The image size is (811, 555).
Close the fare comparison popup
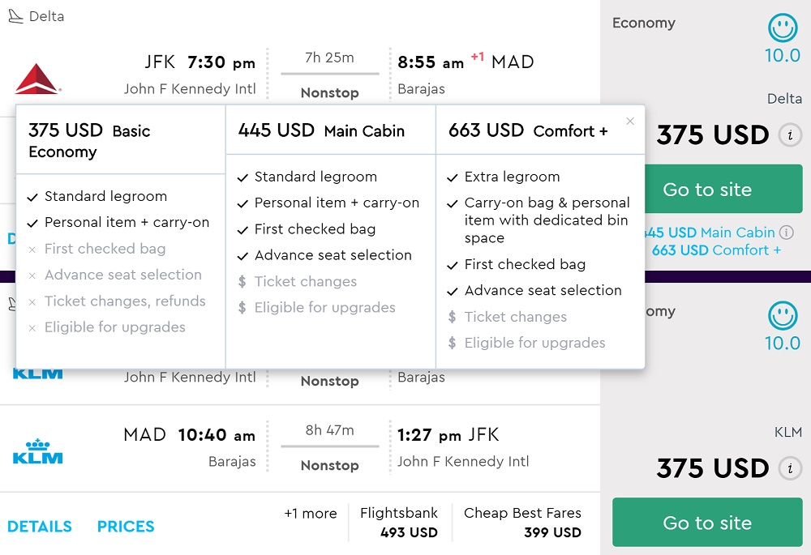[x=630, y=122]
